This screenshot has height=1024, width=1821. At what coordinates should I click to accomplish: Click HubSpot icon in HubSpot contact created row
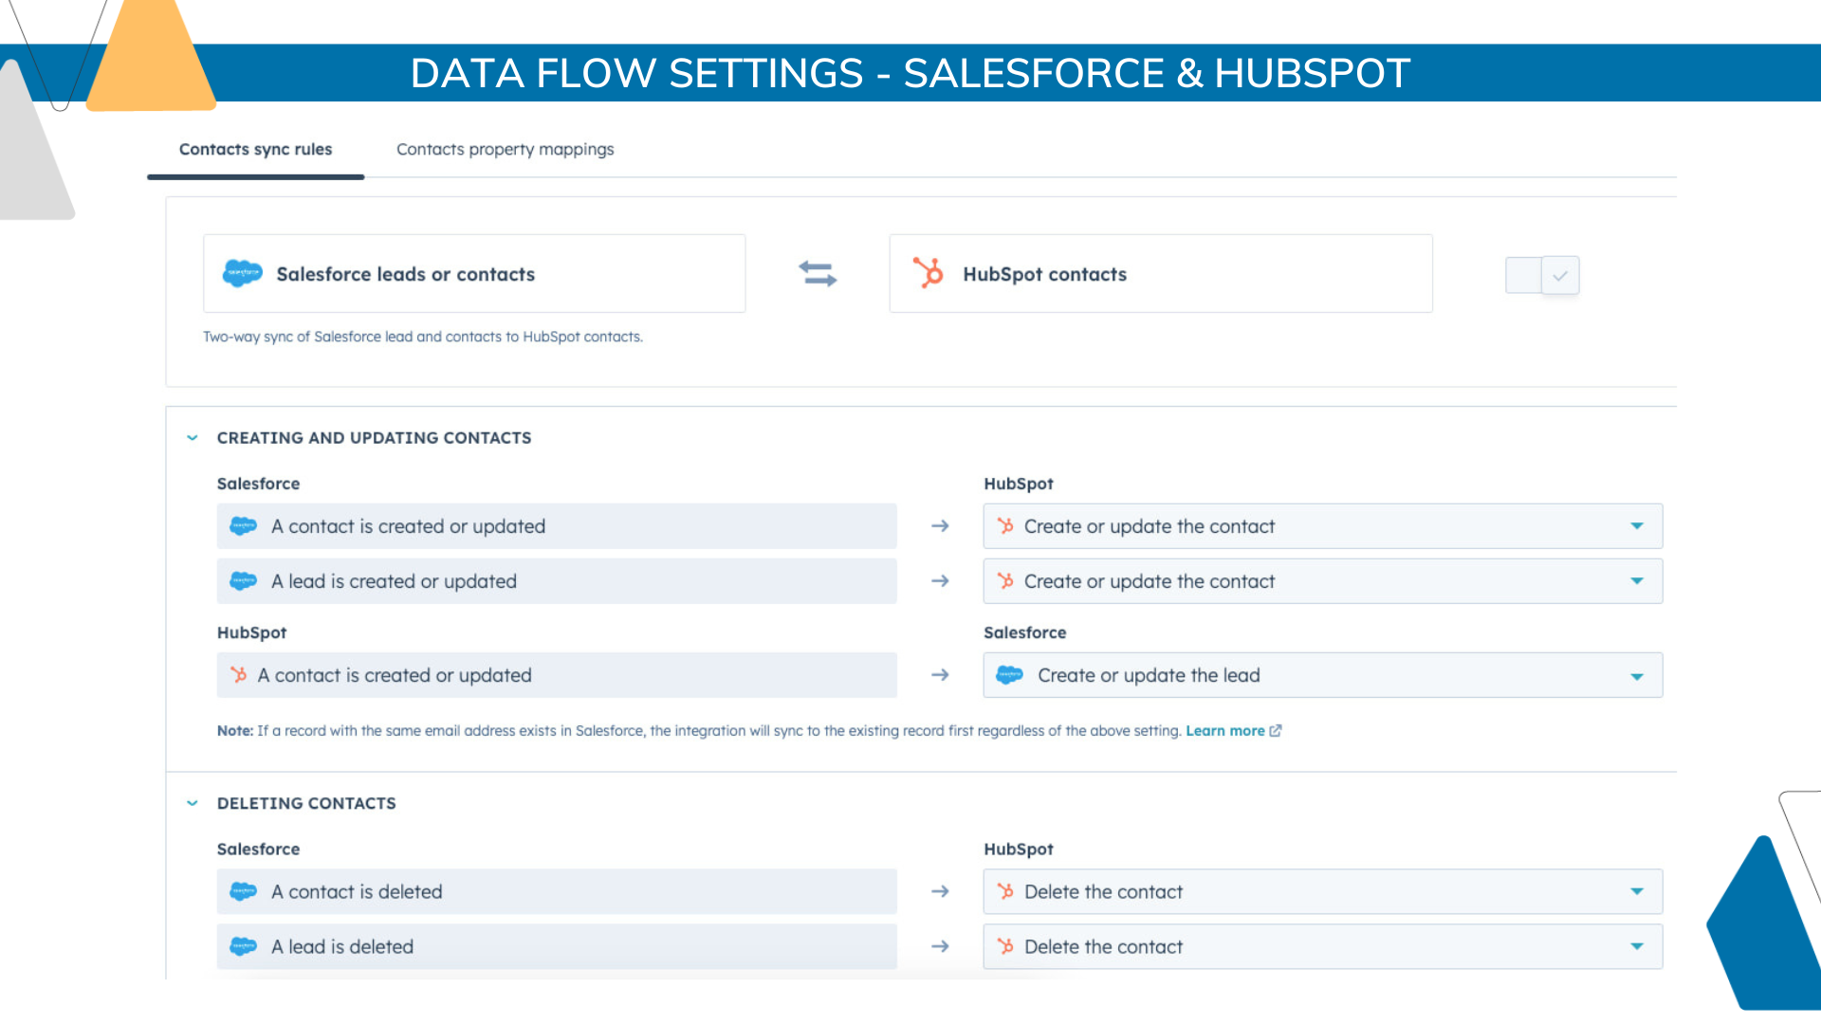click(x=239, y=675)
